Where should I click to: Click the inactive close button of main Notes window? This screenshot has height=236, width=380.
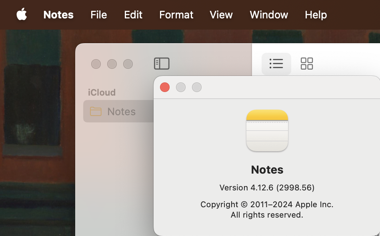[x=96, y=64]
